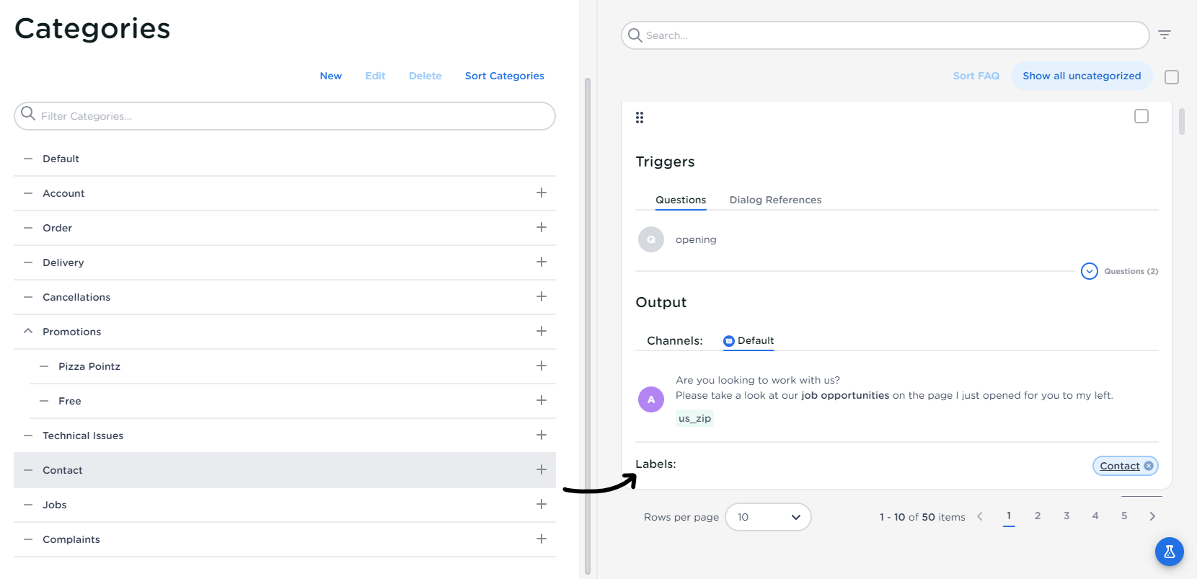Screen dimensions: 1197x579
Task: Expand the Questions (2) list
Action: (1090, 271)
